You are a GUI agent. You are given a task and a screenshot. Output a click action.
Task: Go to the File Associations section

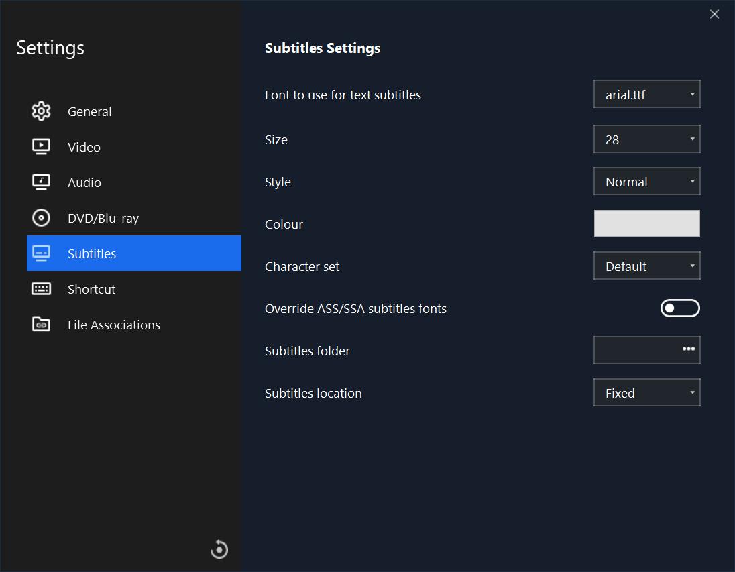pos(113,325)
